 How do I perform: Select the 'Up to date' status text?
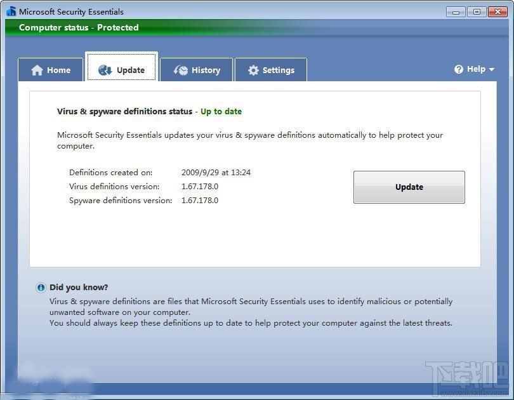pyautogui.click(x=221, y=112)
